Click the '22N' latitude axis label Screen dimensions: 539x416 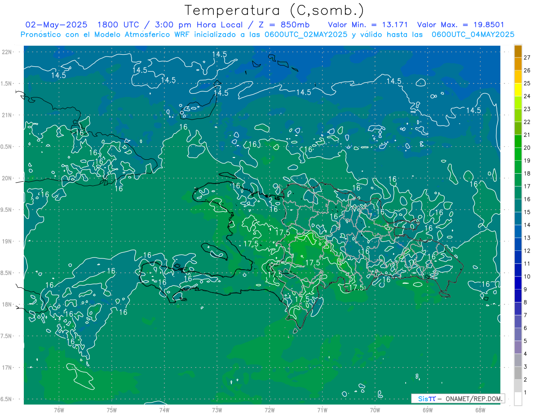point(8,52)
